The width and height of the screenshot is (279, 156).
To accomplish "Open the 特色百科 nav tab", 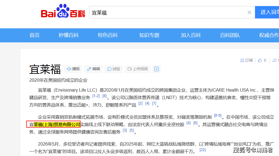I will 108,35.
